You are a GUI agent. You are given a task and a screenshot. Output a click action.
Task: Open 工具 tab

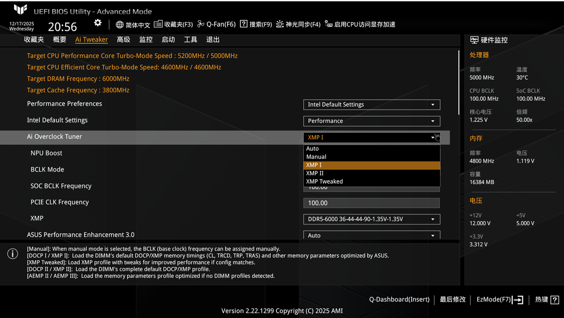click(x=190, y=40)
